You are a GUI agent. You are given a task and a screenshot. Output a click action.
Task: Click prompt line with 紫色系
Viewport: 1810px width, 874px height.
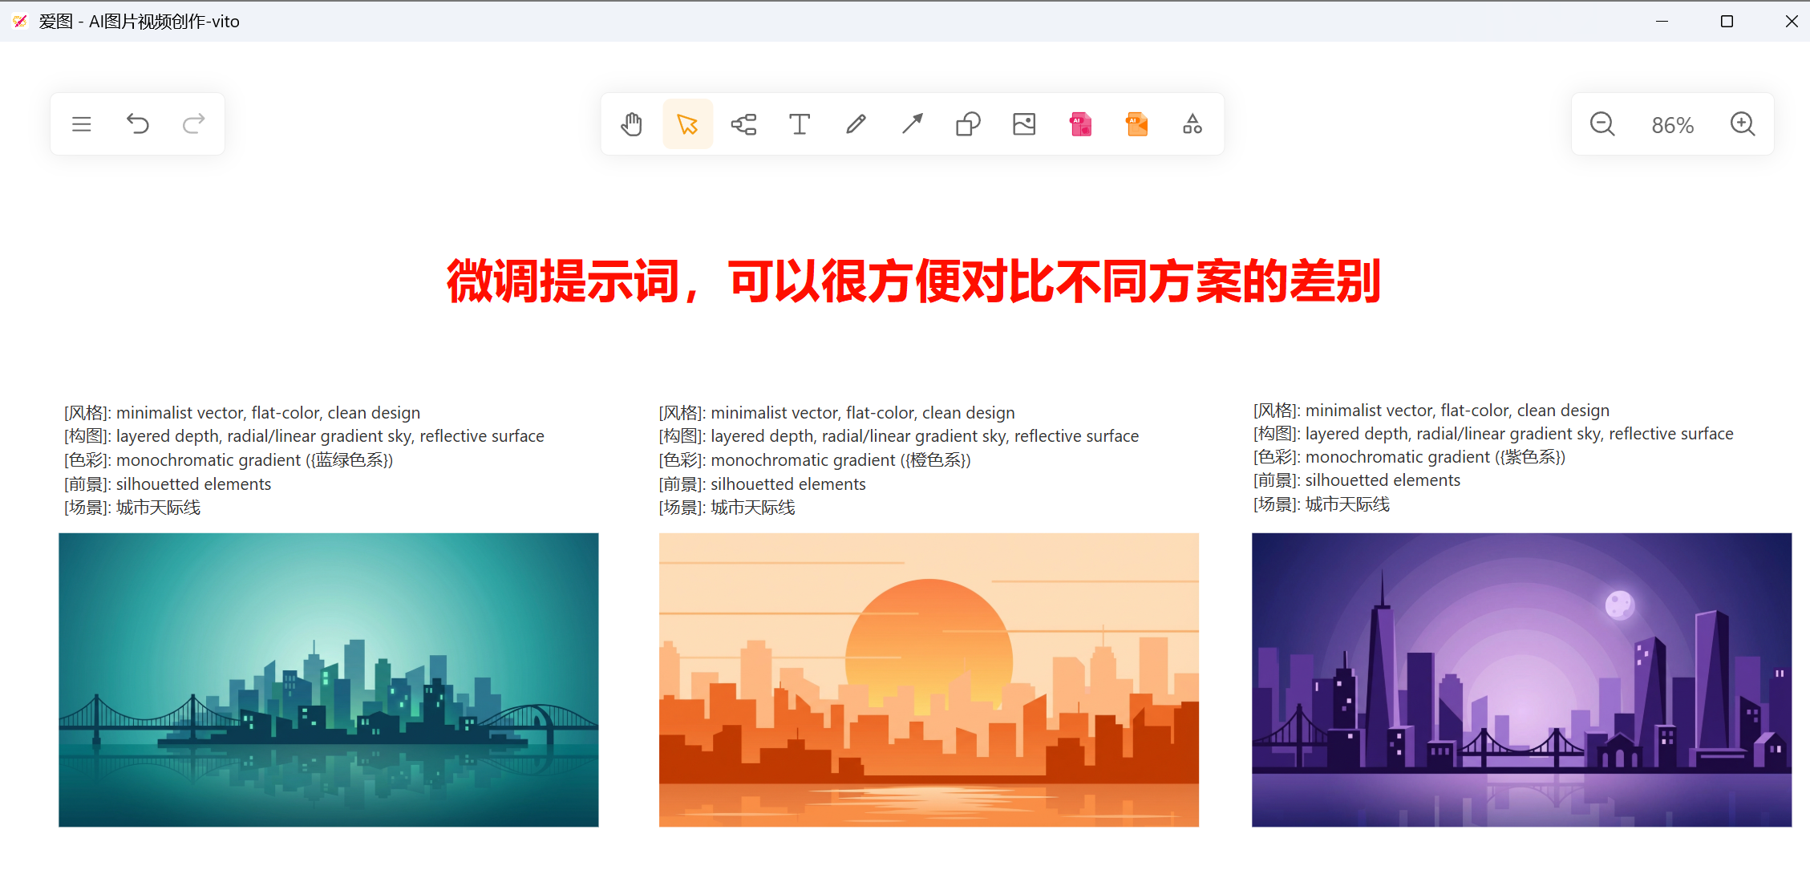coord(1409,457)
